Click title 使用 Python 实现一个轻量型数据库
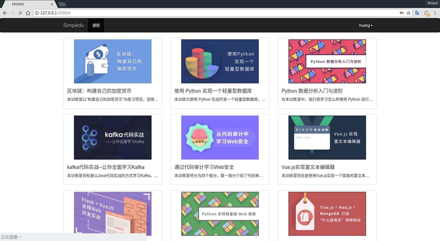440x241 pixels. tap(213, 91)
